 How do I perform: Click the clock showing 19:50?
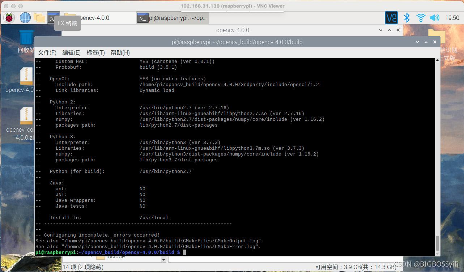click(x=452, y=18)
